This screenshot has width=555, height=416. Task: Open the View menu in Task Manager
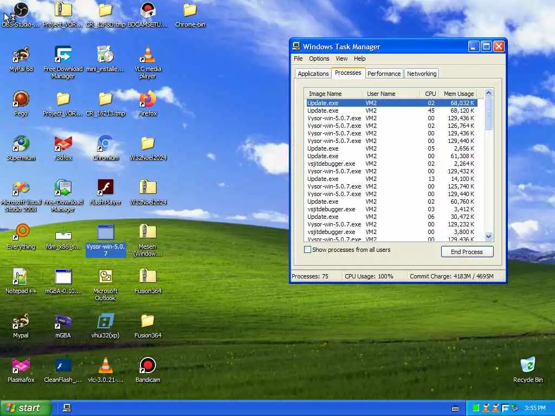[341, 58]
